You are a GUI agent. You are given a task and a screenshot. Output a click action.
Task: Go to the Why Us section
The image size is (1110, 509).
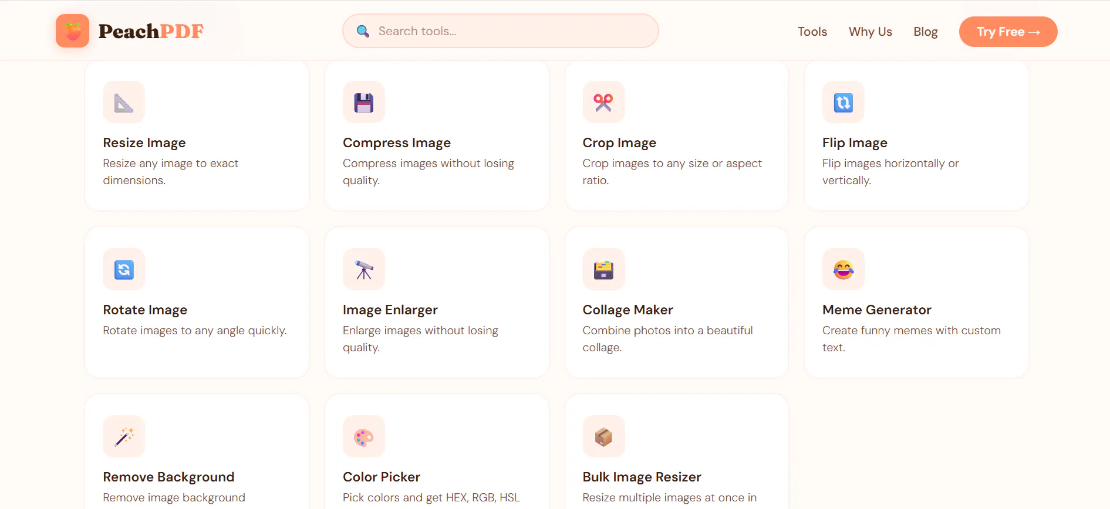pyautogui.click(x=871, y=32)
